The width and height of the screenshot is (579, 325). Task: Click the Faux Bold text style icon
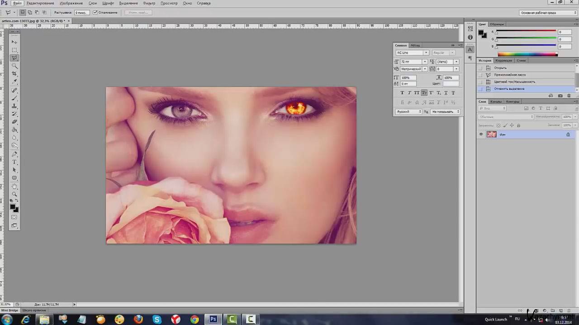[x=402, y=93]
